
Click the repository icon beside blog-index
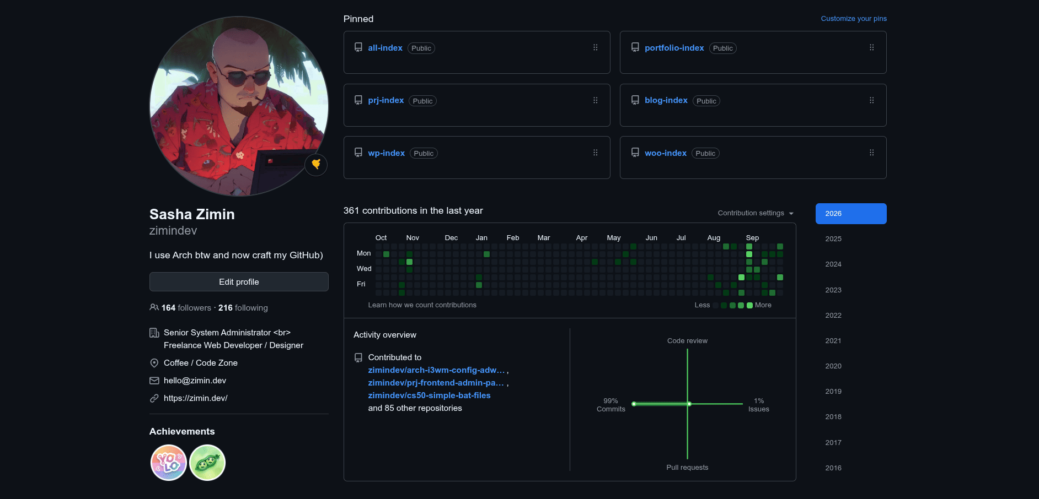[635, 100]
